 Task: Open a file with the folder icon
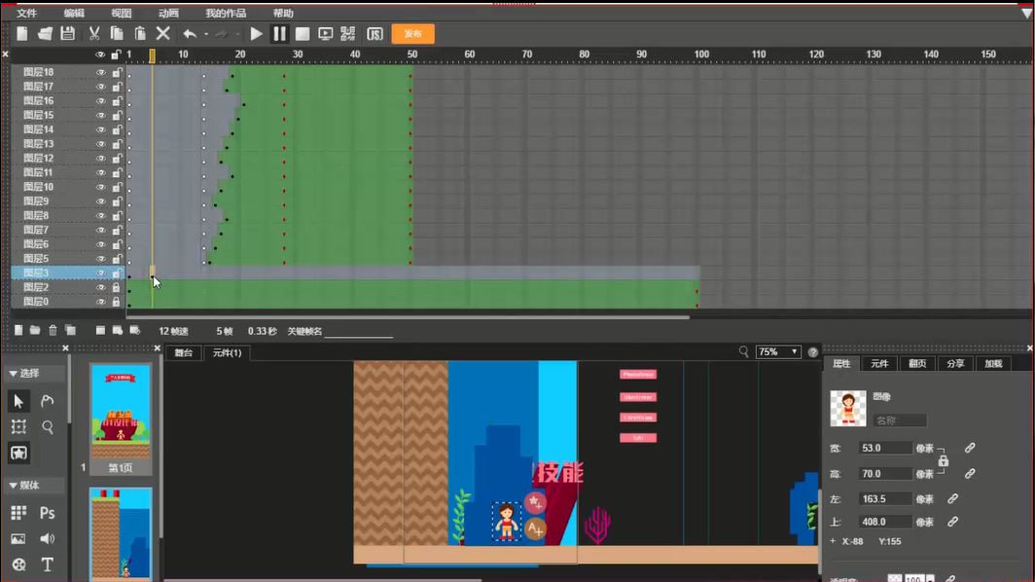(45, 34)
